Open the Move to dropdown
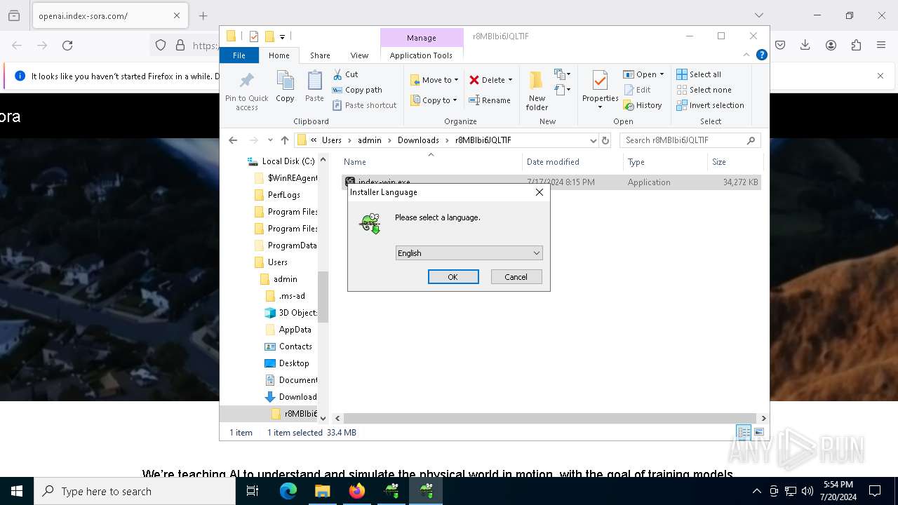This screenshot has width=898, height=505. click(x=434, y=80)
